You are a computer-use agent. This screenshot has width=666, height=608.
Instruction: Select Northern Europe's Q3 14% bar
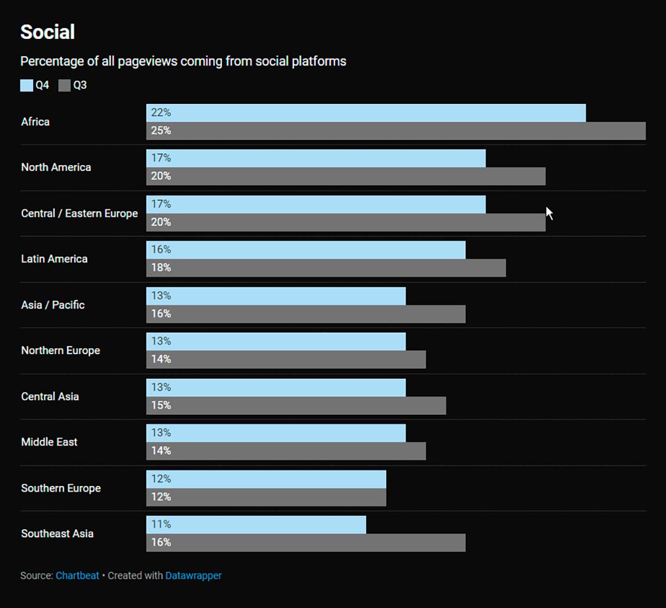[286, 359]
